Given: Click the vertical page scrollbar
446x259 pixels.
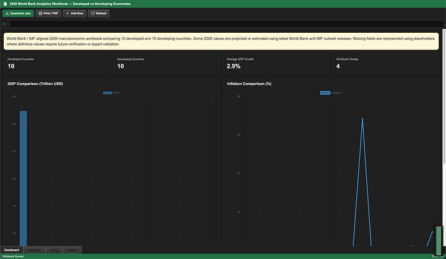Looking at the screenshot, I should coord(444,96).
